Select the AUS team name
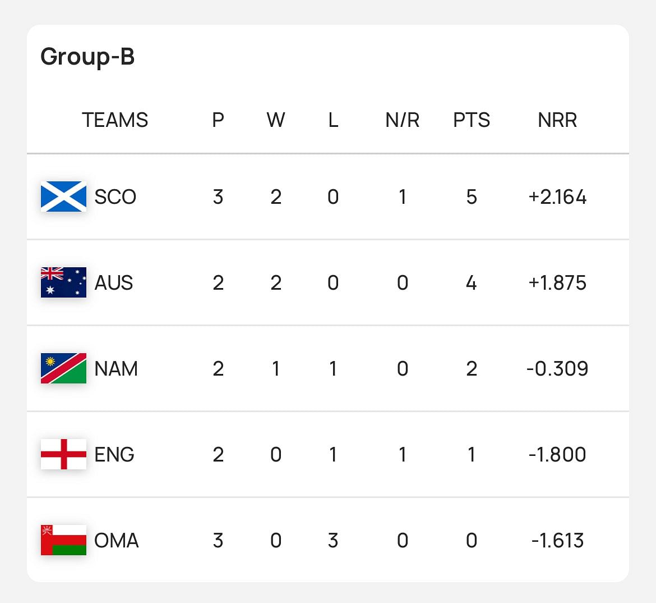Image resolution: width=656 pixels, height=603 pixels. click(x=114, y=283)
